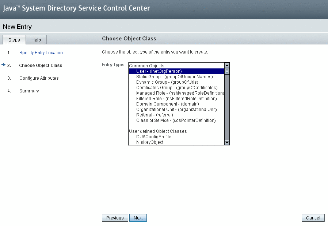This screenshot has width=328, height=226.
Task: Select DUAConfigProfile object class
Action: (176, 137)
